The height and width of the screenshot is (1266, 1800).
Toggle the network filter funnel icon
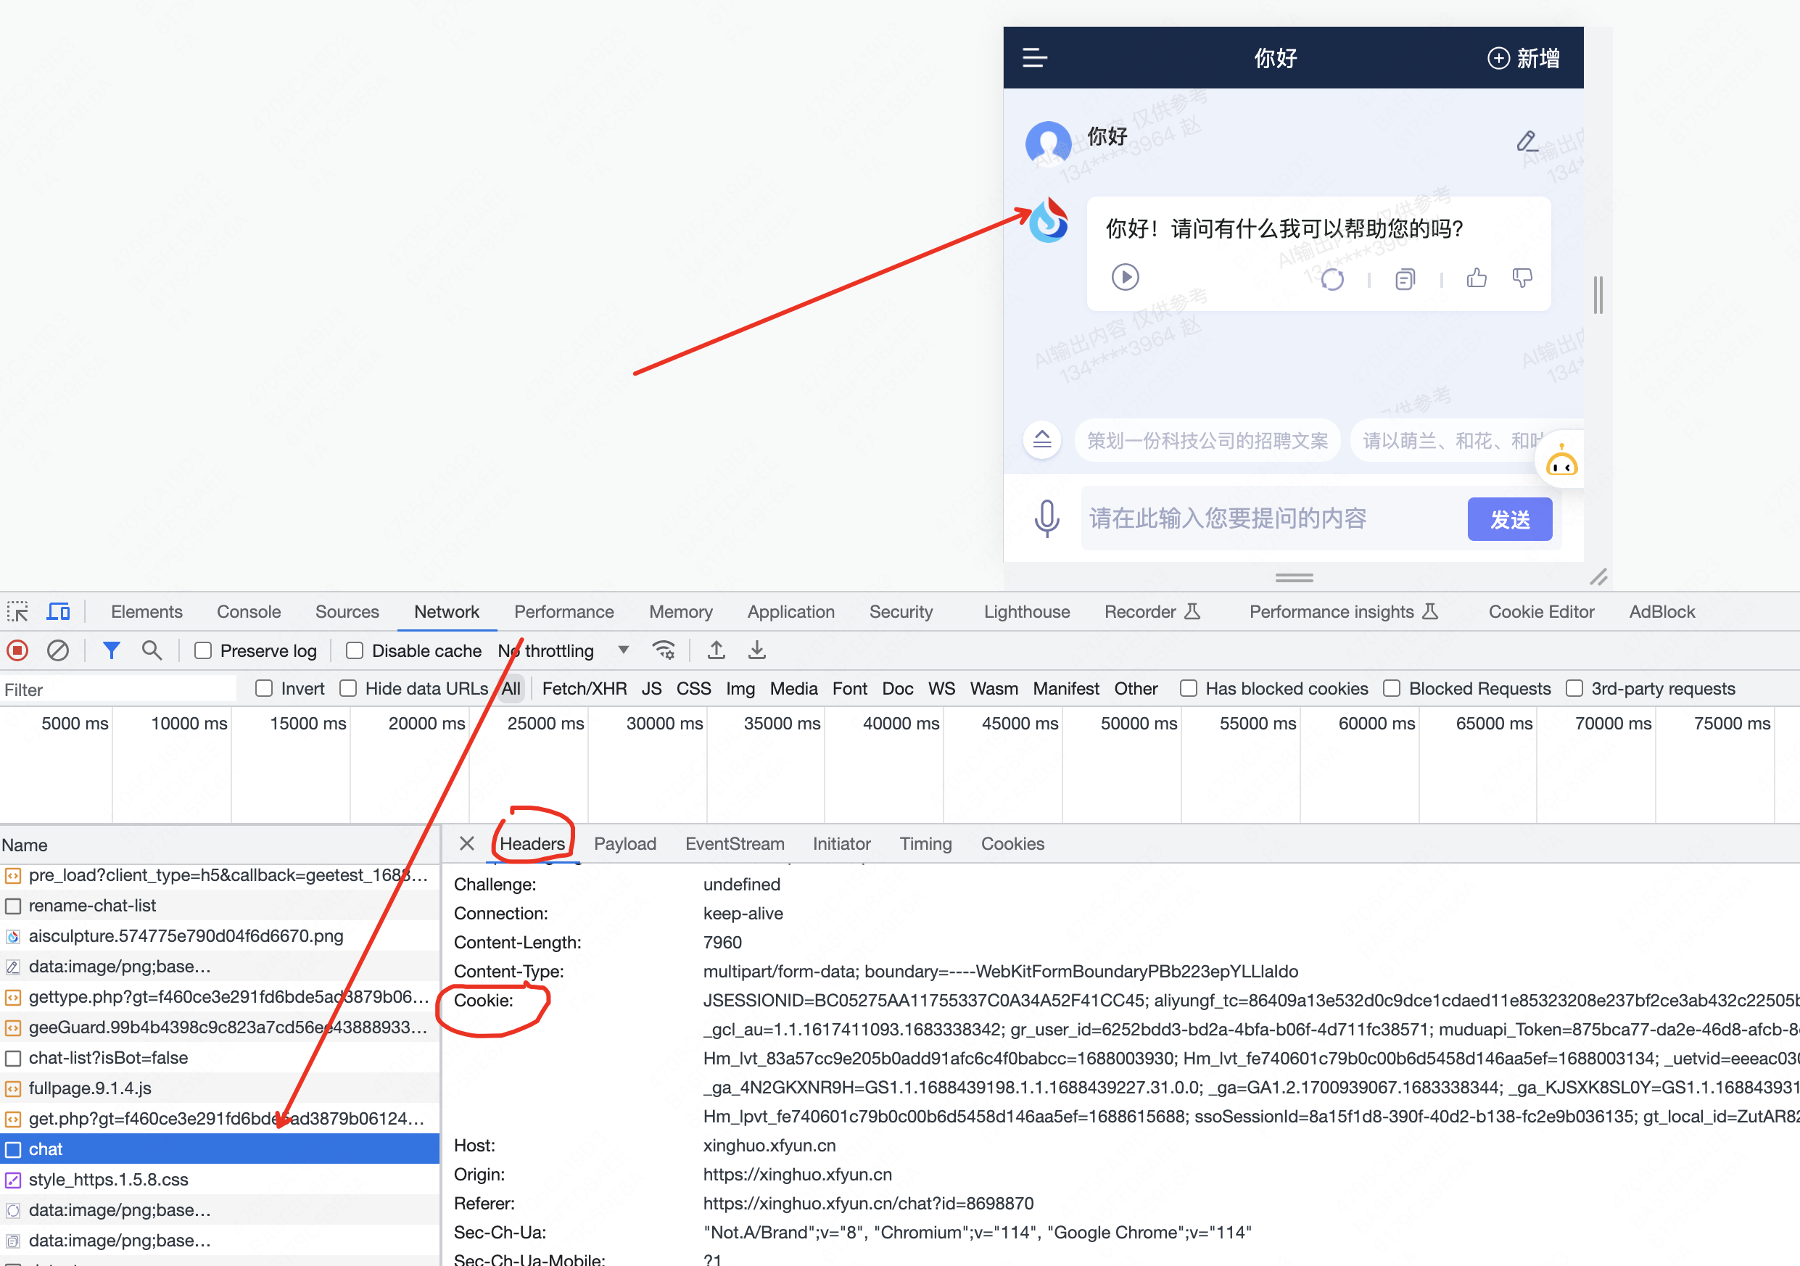point(112,650)
